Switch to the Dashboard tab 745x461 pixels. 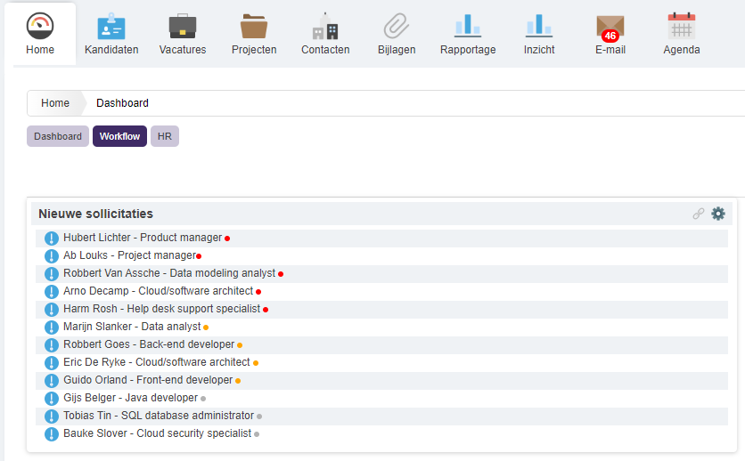[x=58, y=136]
